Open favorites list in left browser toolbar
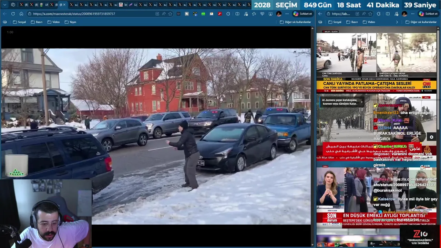 254,14
